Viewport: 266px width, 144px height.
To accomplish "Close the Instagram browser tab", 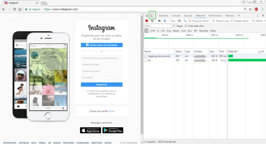I will tap(37, 3).
